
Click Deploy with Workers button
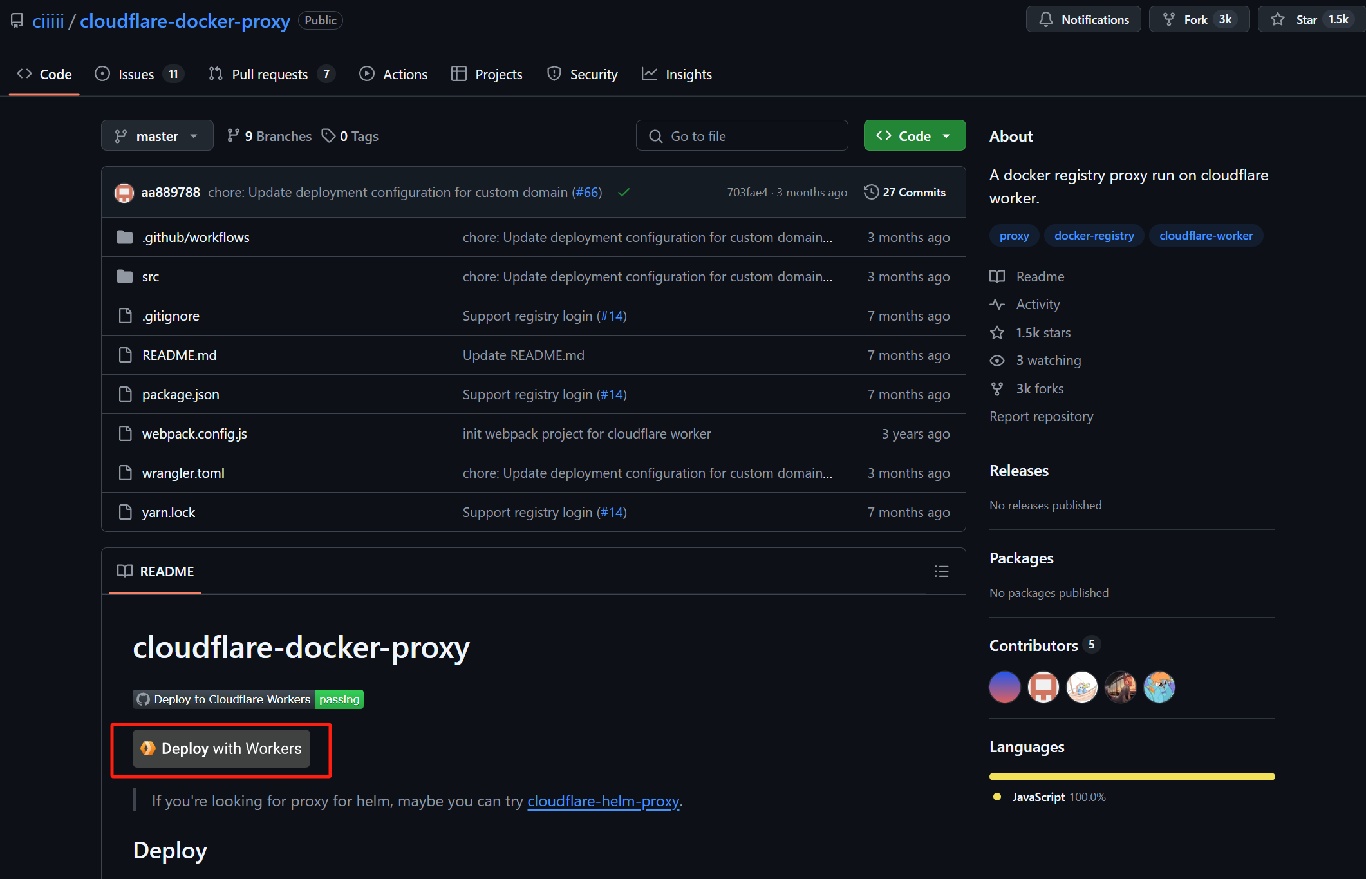221,748
